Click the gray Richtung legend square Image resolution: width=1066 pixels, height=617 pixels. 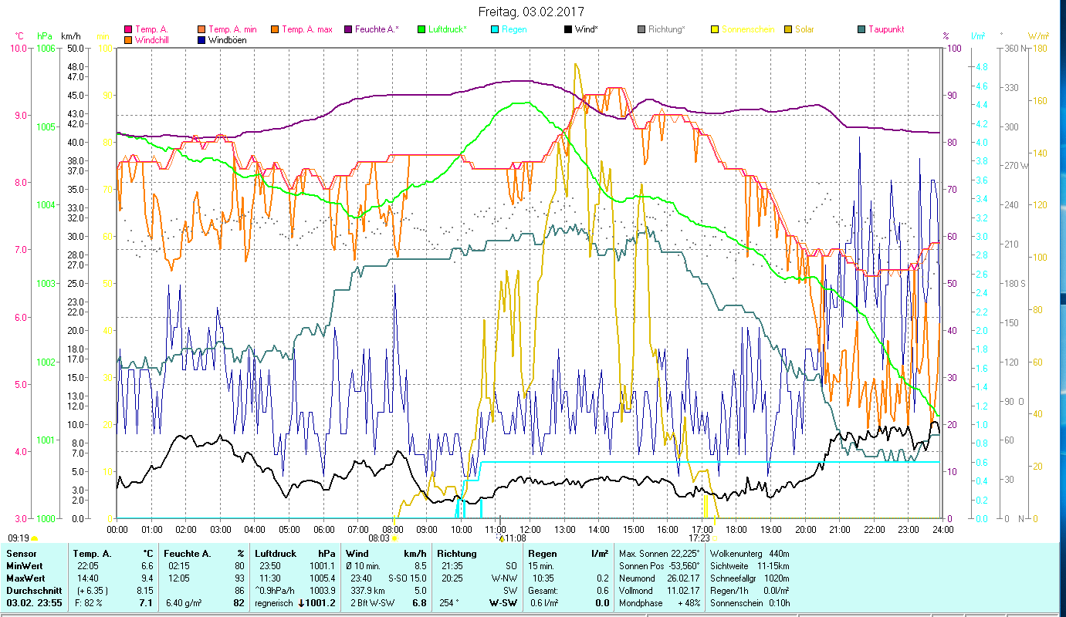pos(641,30)
